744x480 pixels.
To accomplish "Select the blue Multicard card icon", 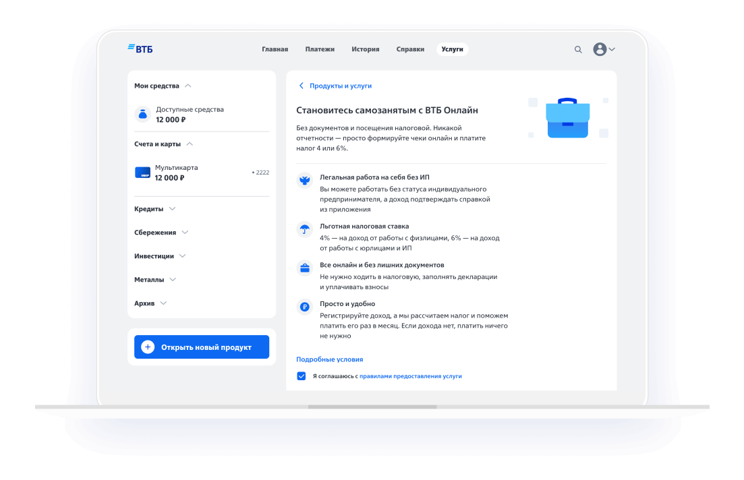I will (142, 173).
